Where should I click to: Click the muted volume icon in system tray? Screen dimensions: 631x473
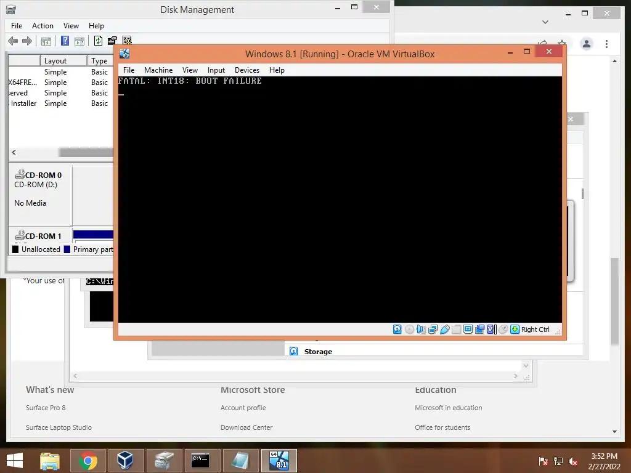point(573,461)
